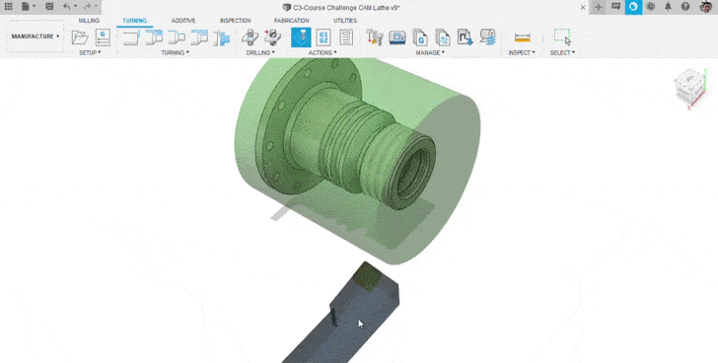Click the Drill operation icon
Screen dimensions: 718x363
point(251,37)
